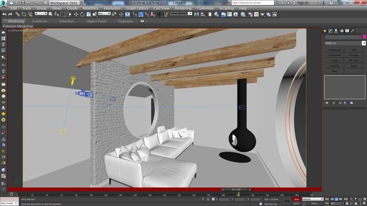Screen dimensions: 367x206
Task: Activate the Select and Move tool
Action: (76, 14)
